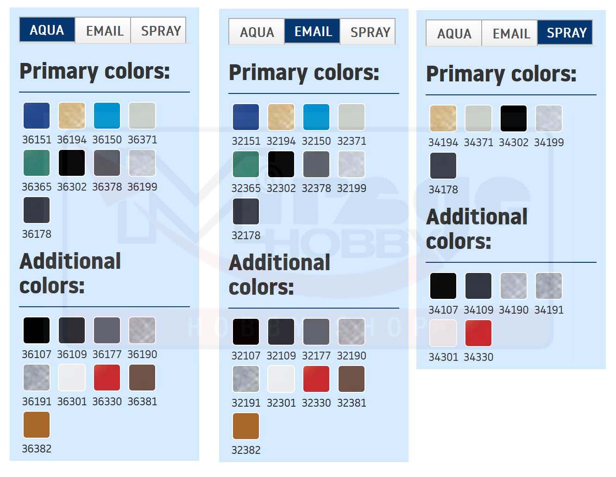The height and width of the screenshot is (477, 616).
Task: Pick the dark navy swatch 32178
Action: (246, 211)
